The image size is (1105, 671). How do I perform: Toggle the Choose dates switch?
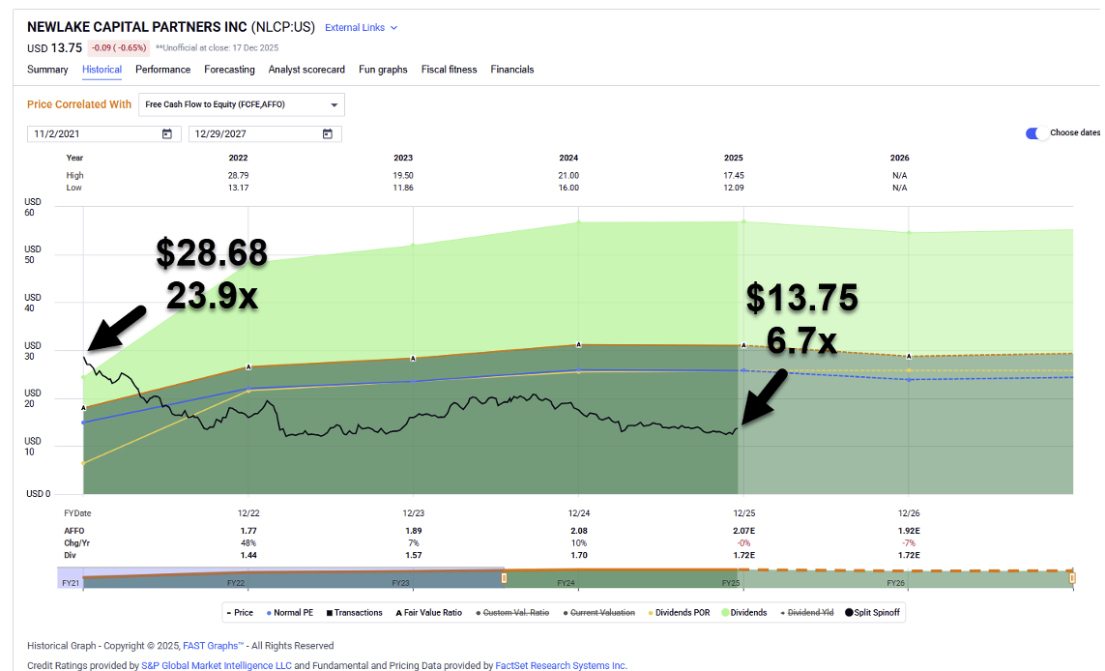coord(1036,133)
